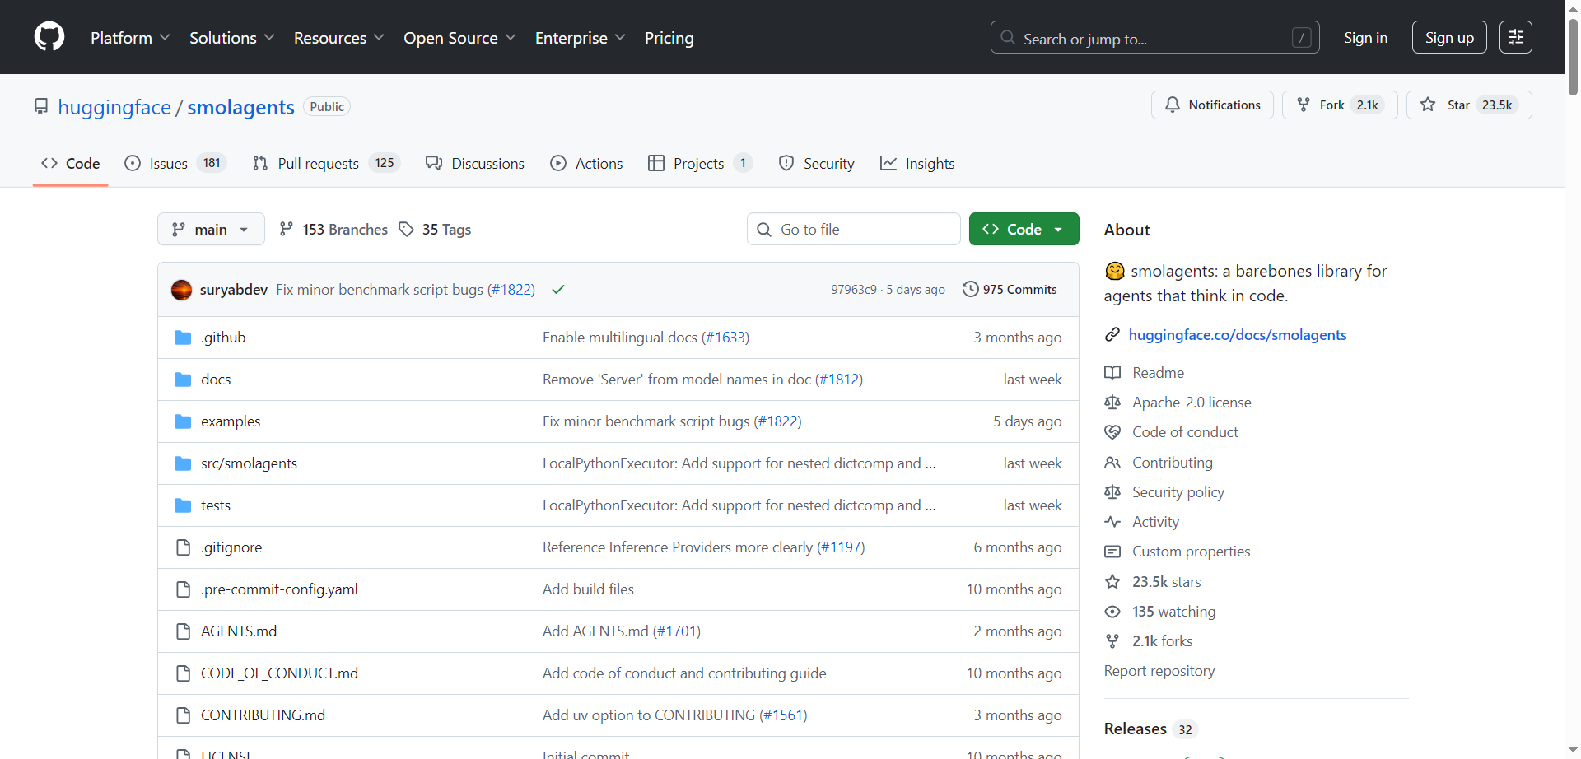Open the huggingface owner link

(x=114, y=107)
